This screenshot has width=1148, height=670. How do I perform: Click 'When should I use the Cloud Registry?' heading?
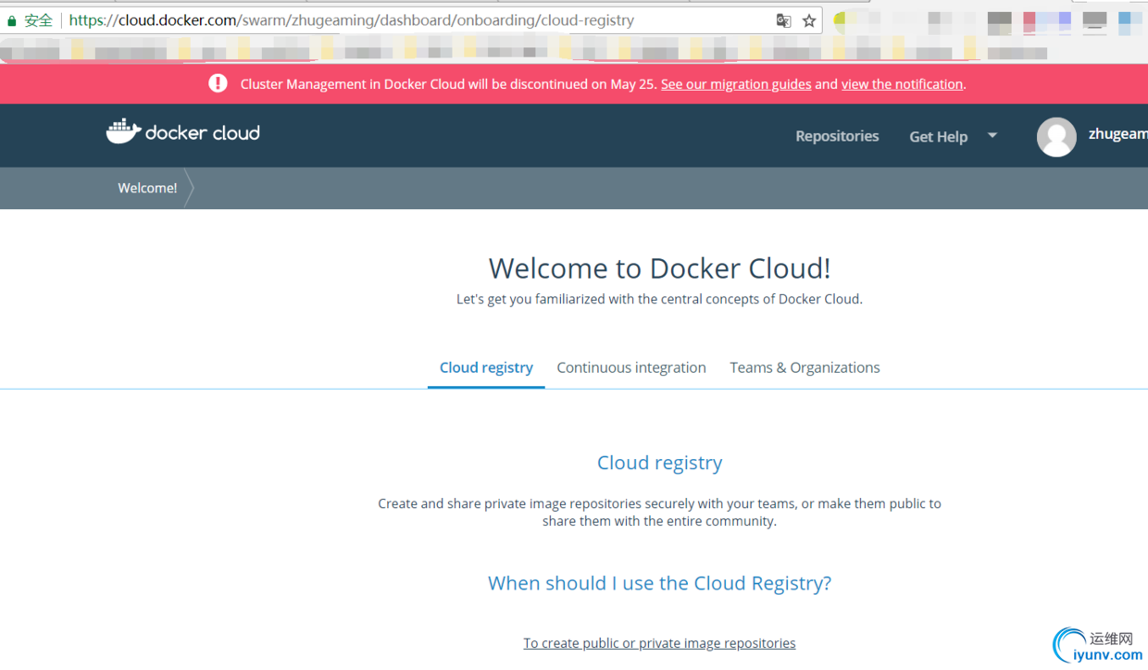click(x=659, y=583)
